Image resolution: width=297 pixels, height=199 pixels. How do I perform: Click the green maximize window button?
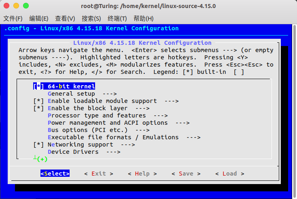[x=26, y=6]
